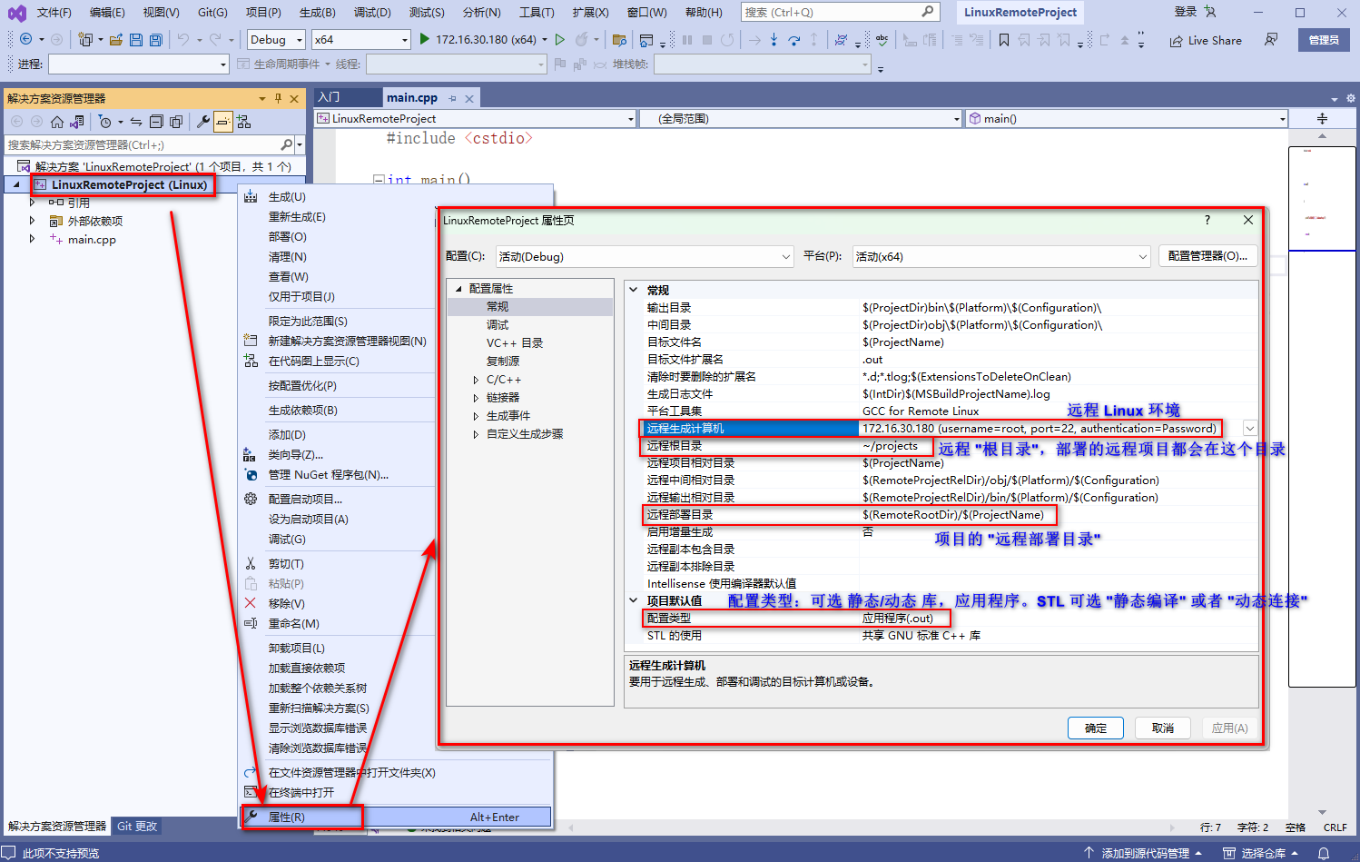
Task: Open the 文件(F) menu
Action: click(x=54, y=13)
